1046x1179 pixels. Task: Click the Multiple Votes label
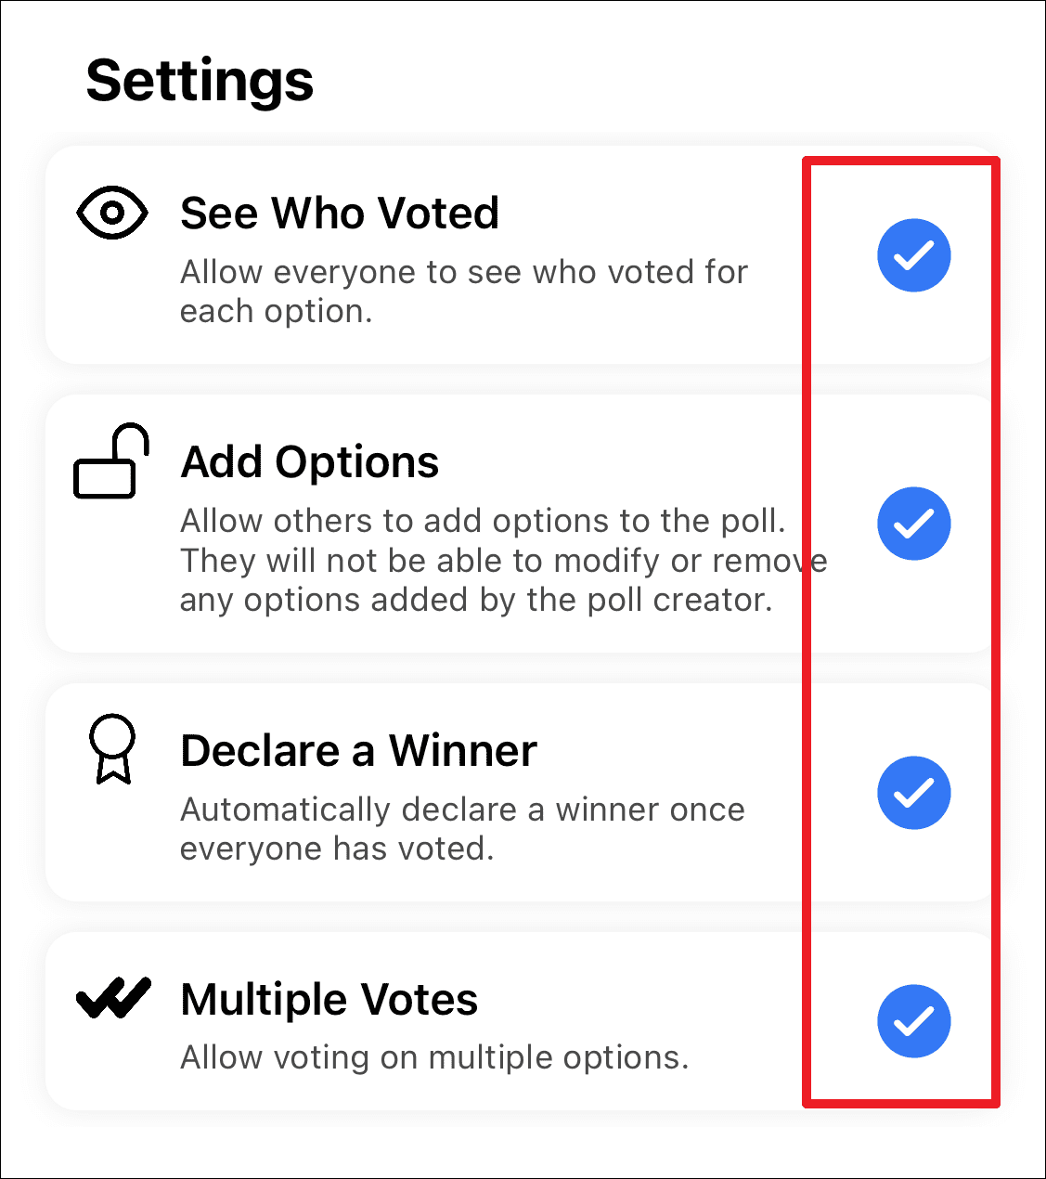click(328, 999)
